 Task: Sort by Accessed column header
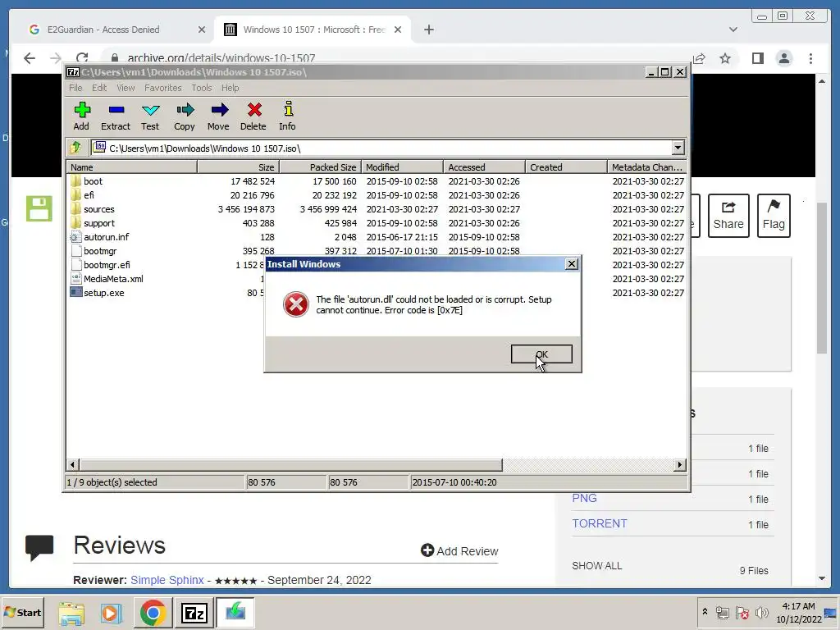(484, 167)
